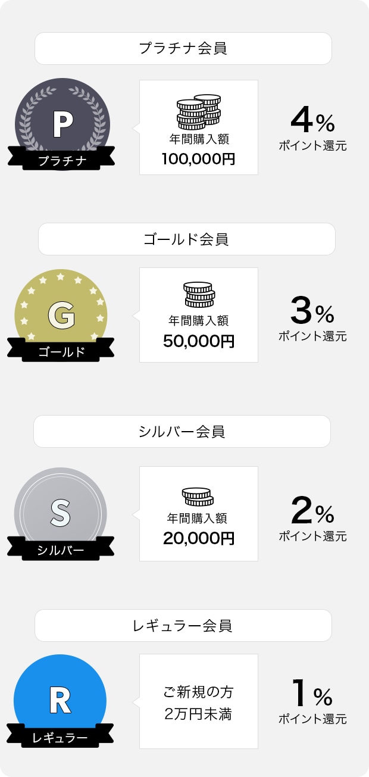The width and height of the screenshot is (369, 777).
Task: Click the Platinum P badge icon
Action: 62,121
